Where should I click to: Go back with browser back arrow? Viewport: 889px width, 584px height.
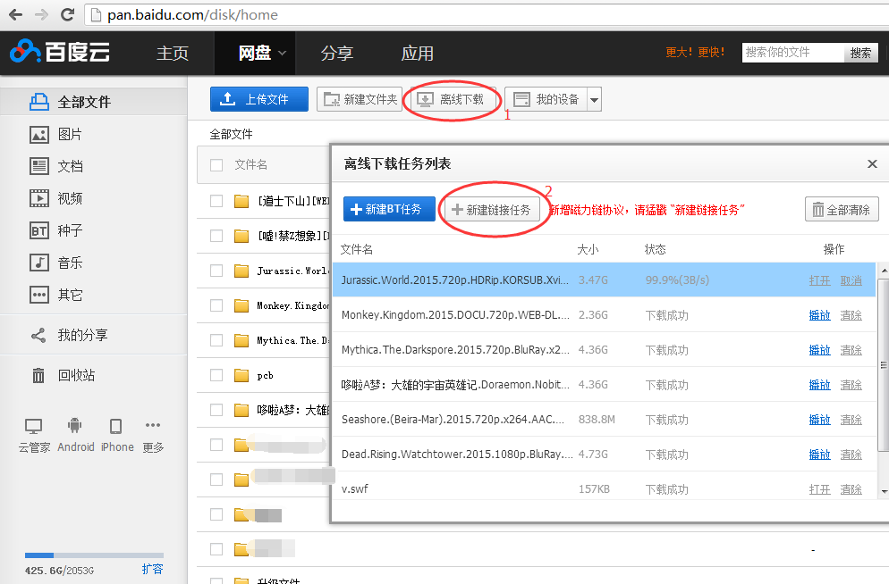click(x=16, y=14)
